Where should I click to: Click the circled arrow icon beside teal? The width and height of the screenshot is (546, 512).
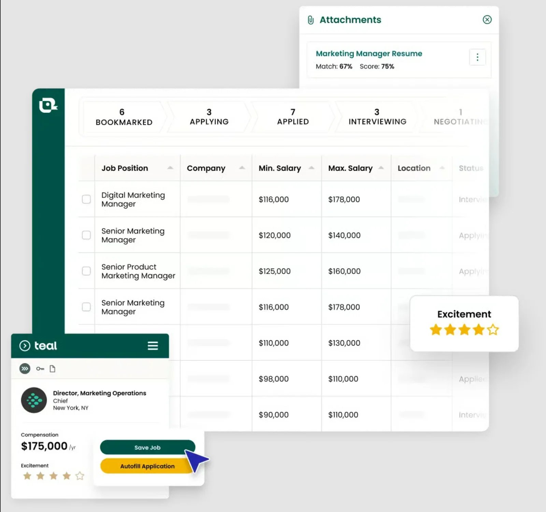[x=25, y=346]
